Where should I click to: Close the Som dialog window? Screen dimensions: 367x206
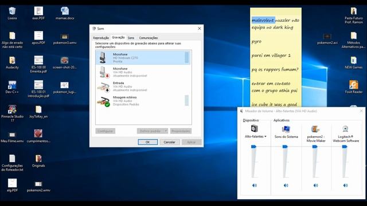[x=200, y=29]
